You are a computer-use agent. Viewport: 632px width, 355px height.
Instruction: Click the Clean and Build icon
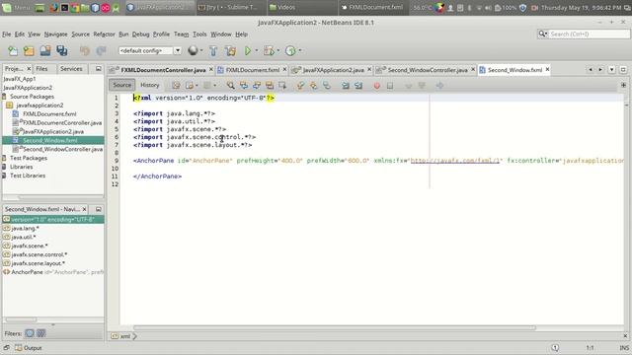click(230, 50)
